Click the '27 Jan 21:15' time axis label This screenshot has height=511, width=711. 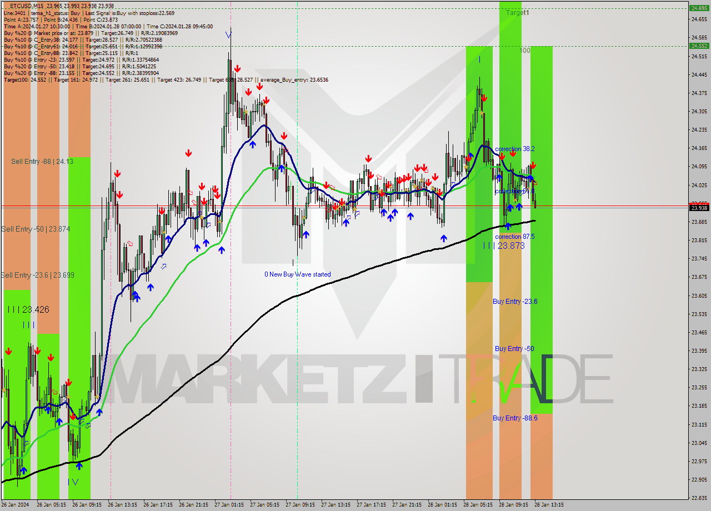408,505
